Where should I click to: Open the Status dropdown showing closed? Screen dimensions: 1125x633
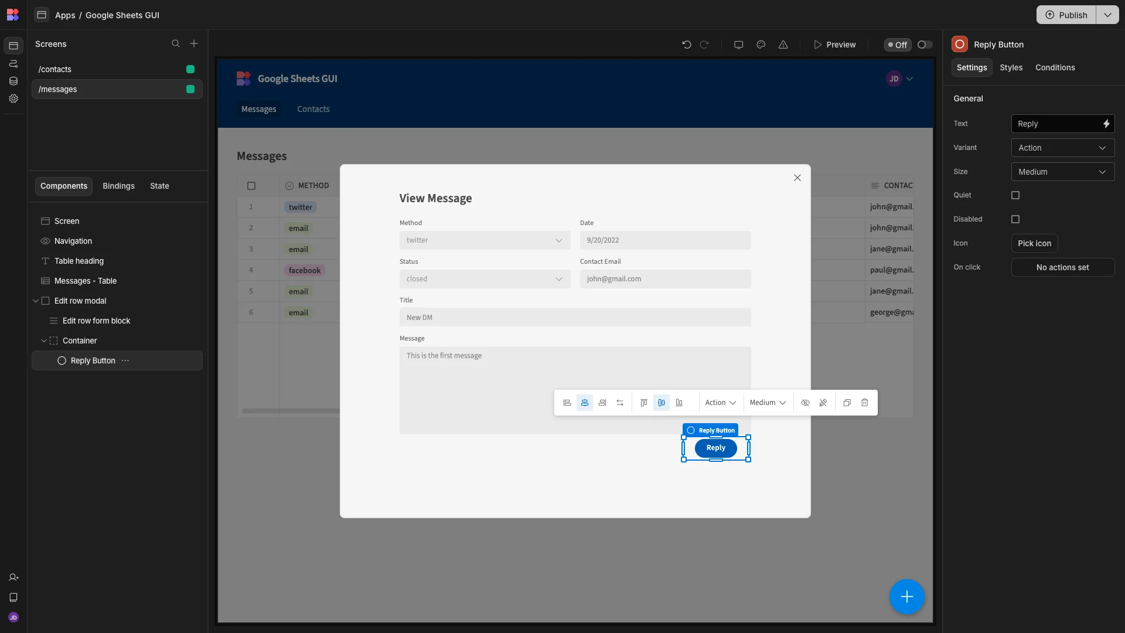point(485,279)
